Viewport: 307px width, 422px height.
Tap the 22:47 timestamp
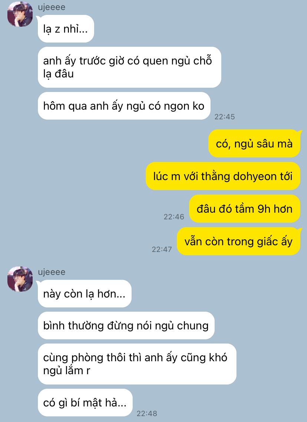click(162, 249)
